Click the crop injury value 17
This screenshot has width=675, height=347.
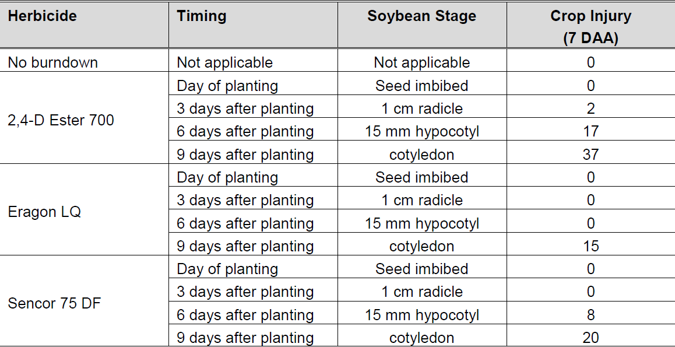point(590,132)
